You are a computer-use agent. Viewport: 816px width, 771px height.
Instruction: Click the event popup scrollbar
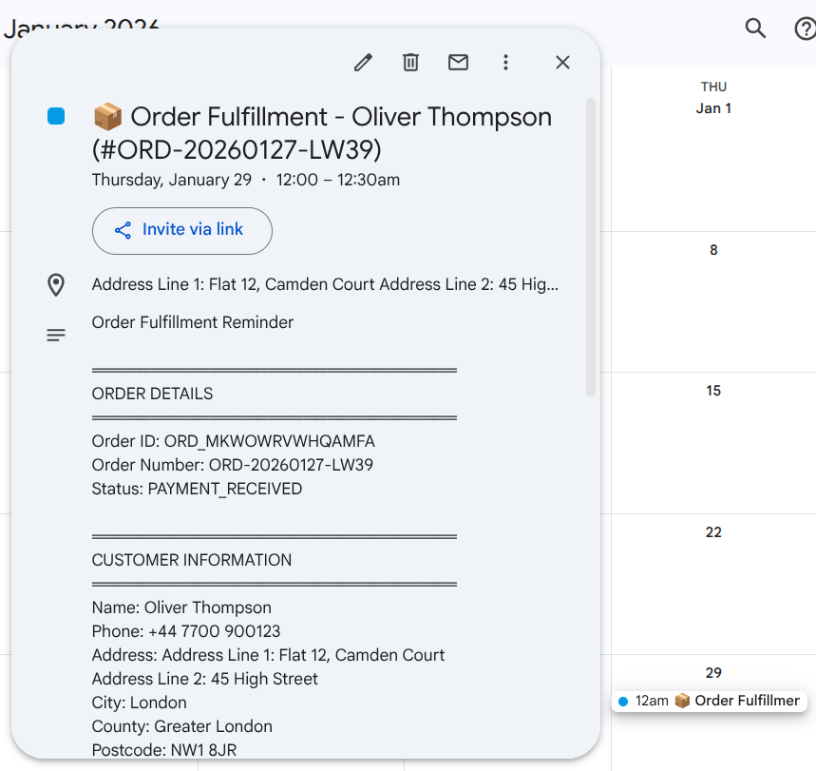(x=590, y=247)
